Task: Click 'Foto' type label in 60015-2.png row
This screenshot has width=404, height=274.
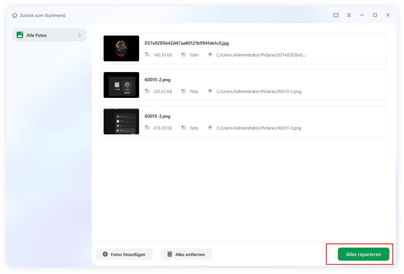Action: coord(194,92)
